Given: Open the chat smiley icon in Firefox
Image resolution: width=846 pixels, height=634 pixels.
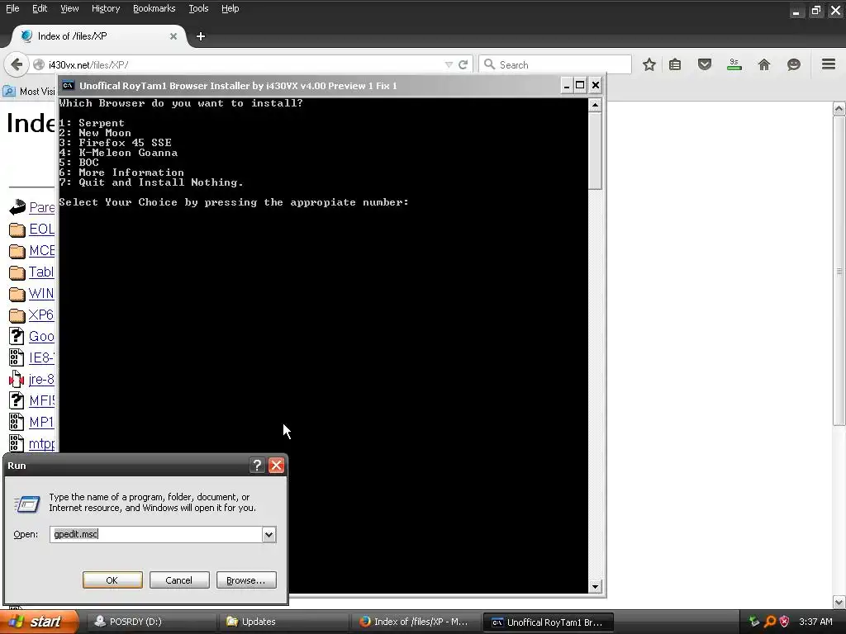Looking at the screenshot, I should [793, 64].
